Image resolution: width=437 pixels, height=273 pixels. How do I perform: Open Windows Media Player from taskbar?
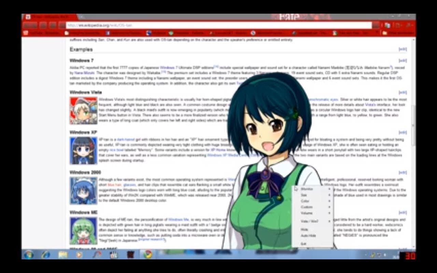[80, 255]
